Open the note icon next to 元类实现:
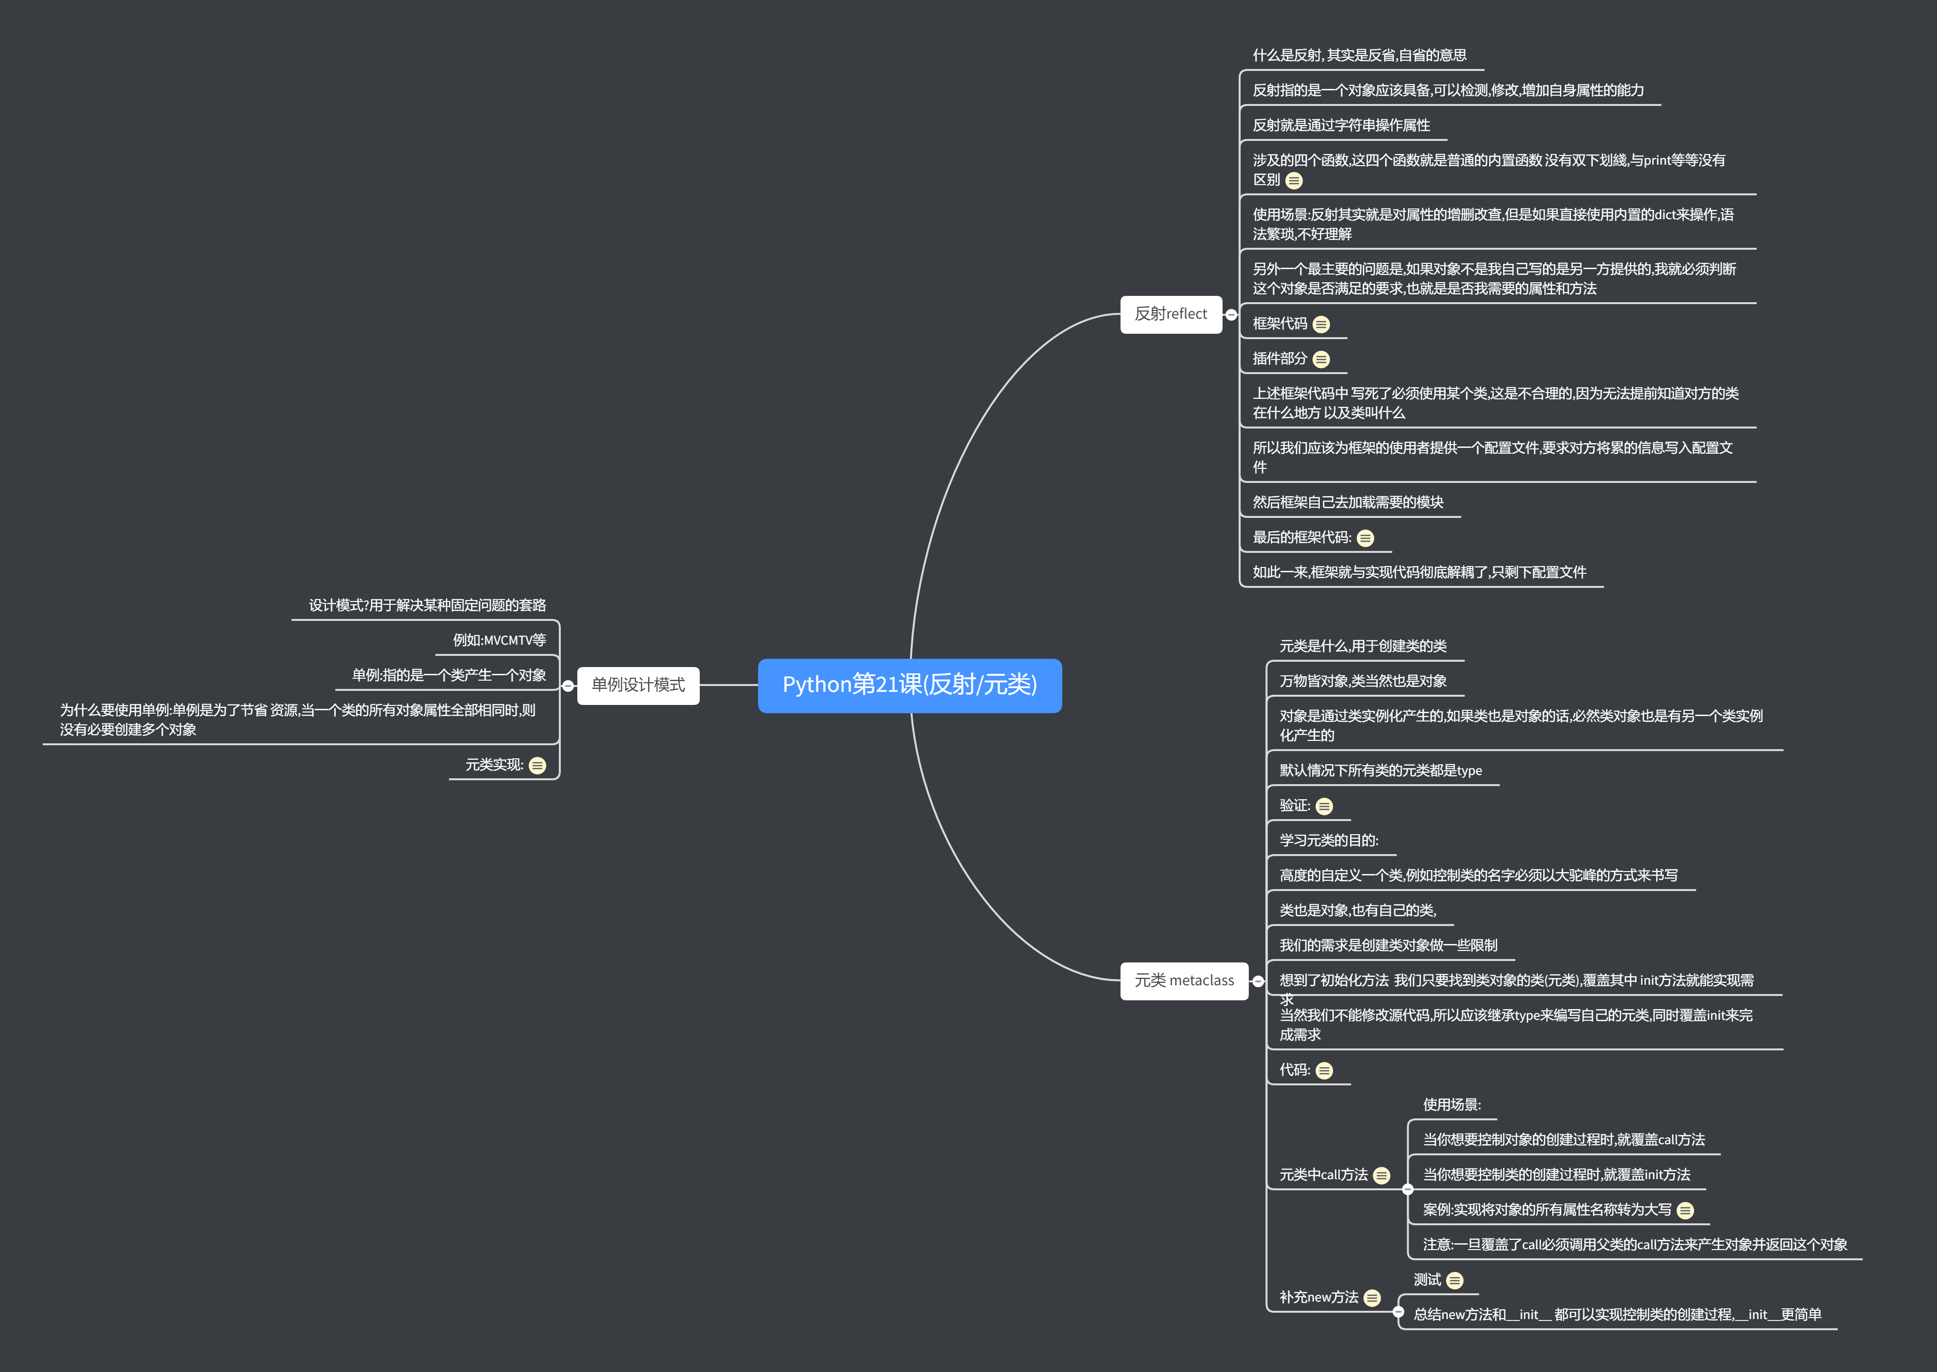Viewport: 1937px width, 1372px height. pos(537,765)
